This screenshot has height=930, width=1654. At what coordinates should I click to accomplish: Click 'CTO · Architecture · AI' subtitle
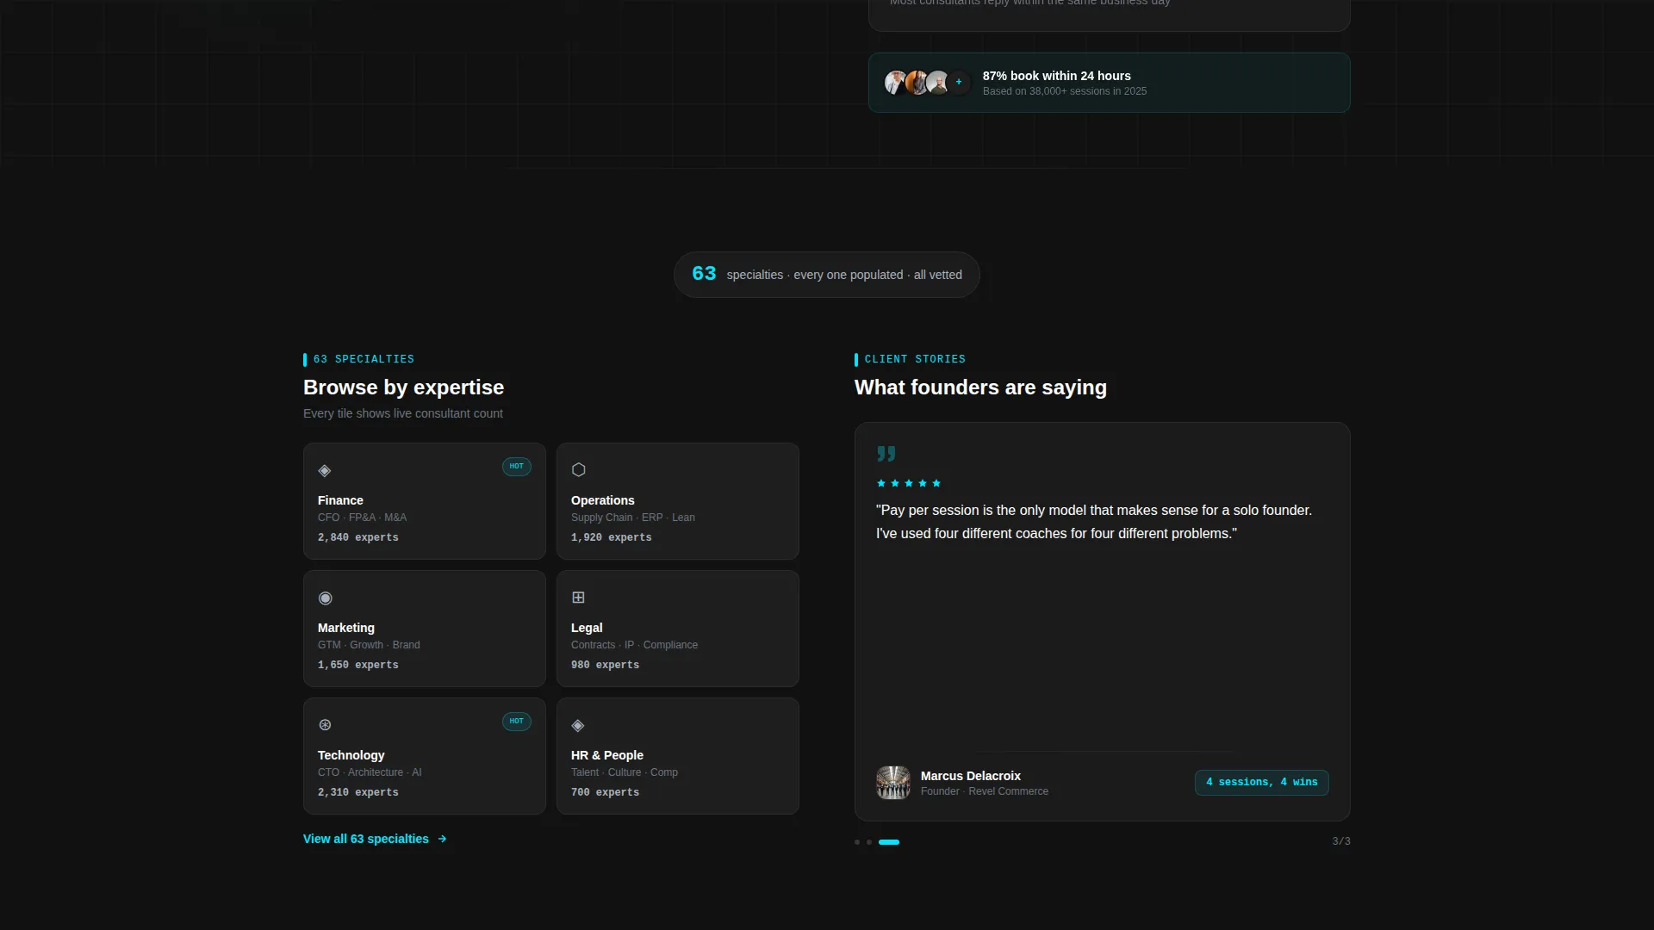(370, 772)
